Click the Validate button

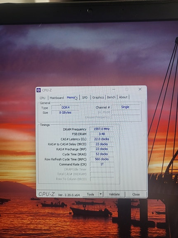(114, 194)
